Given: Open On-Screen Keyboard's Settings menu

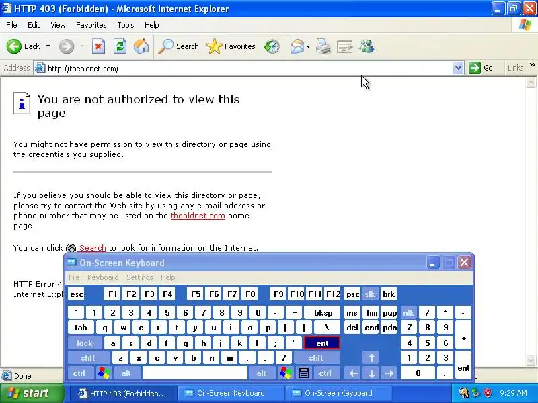Looking at the screenshot, I should (140, 277).
